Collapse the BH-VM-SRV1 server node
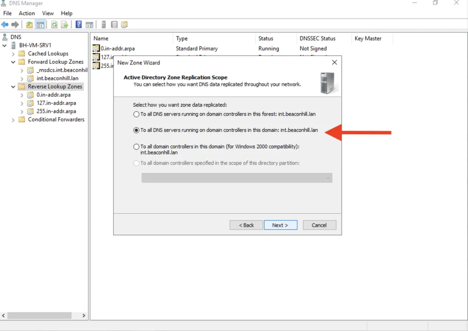This screenshot has height=331, width=468. pos(5,46)
